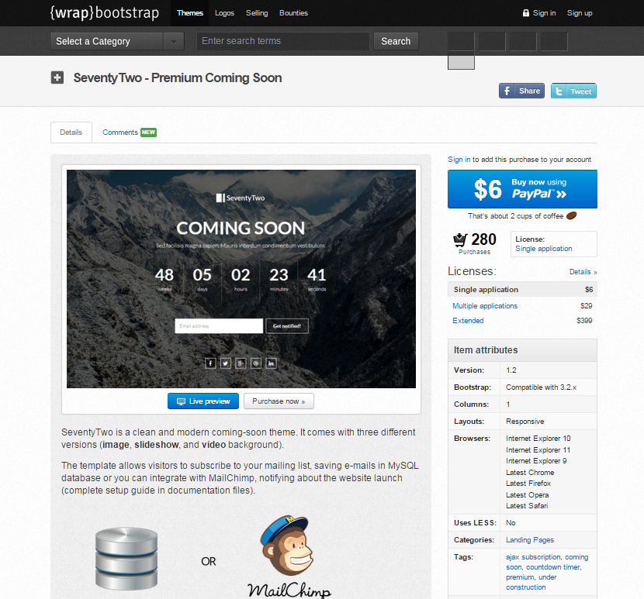This screenshot has height=599, width=644.
Task: Open the Bounties menu item
Action: 293,12
